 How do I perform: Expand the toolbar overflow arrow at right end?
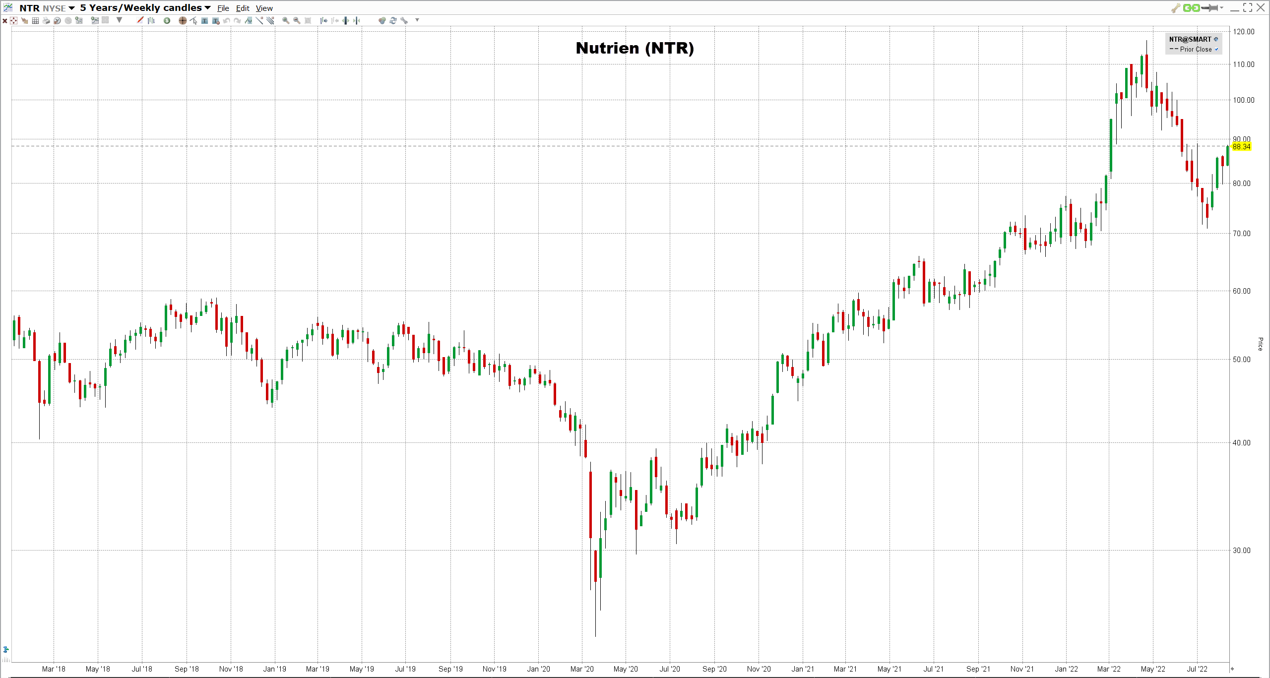pyautogui.click(x=417, y=20)
